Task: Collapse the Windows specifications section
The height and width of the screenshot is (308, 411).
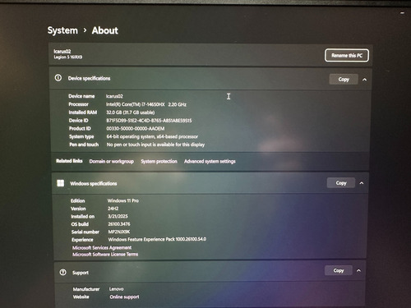Action: pos(362,183)
